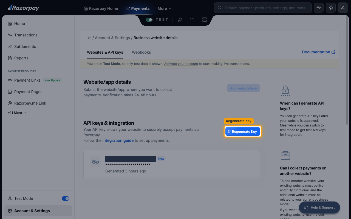Open Help & Support chat button
Viewport: 351px width, 219px height.
pos(319,208)
